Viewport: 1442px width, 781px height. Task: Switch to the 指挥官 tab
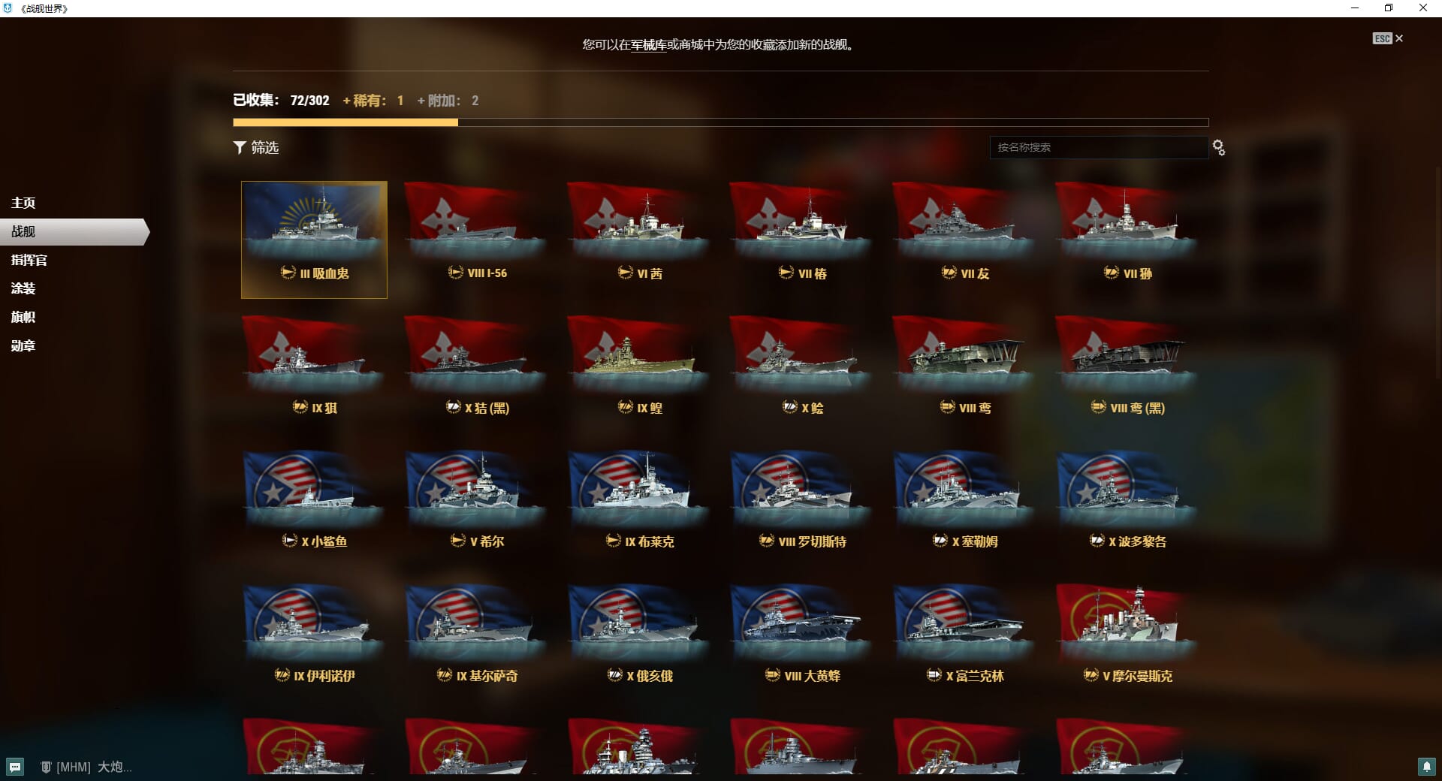(29, 260)
